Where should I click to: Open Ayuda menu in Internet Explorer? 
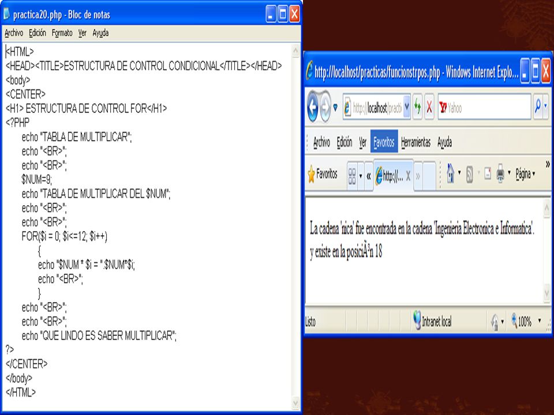click(x=444, y=142)
